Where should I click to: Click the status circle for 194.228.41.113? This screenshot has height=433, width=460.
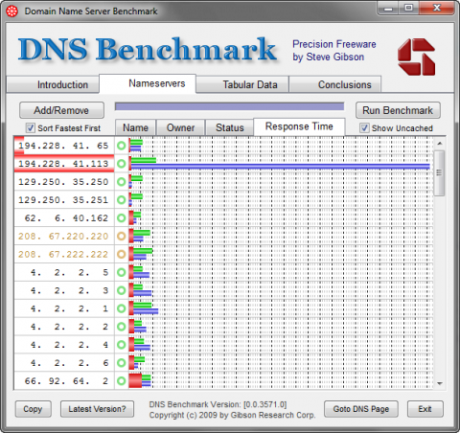coord(122,164)
